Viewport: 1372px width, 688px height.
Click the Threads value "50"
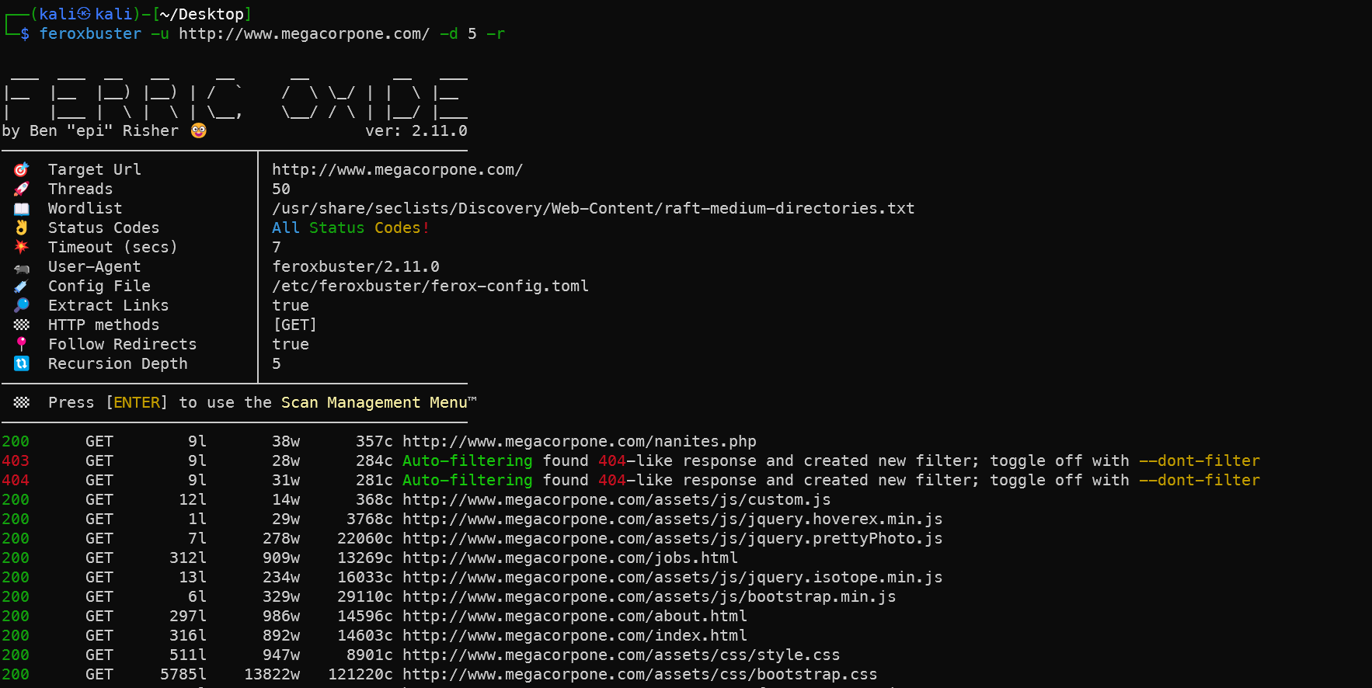pyautogui.click(x=281, y=189)
